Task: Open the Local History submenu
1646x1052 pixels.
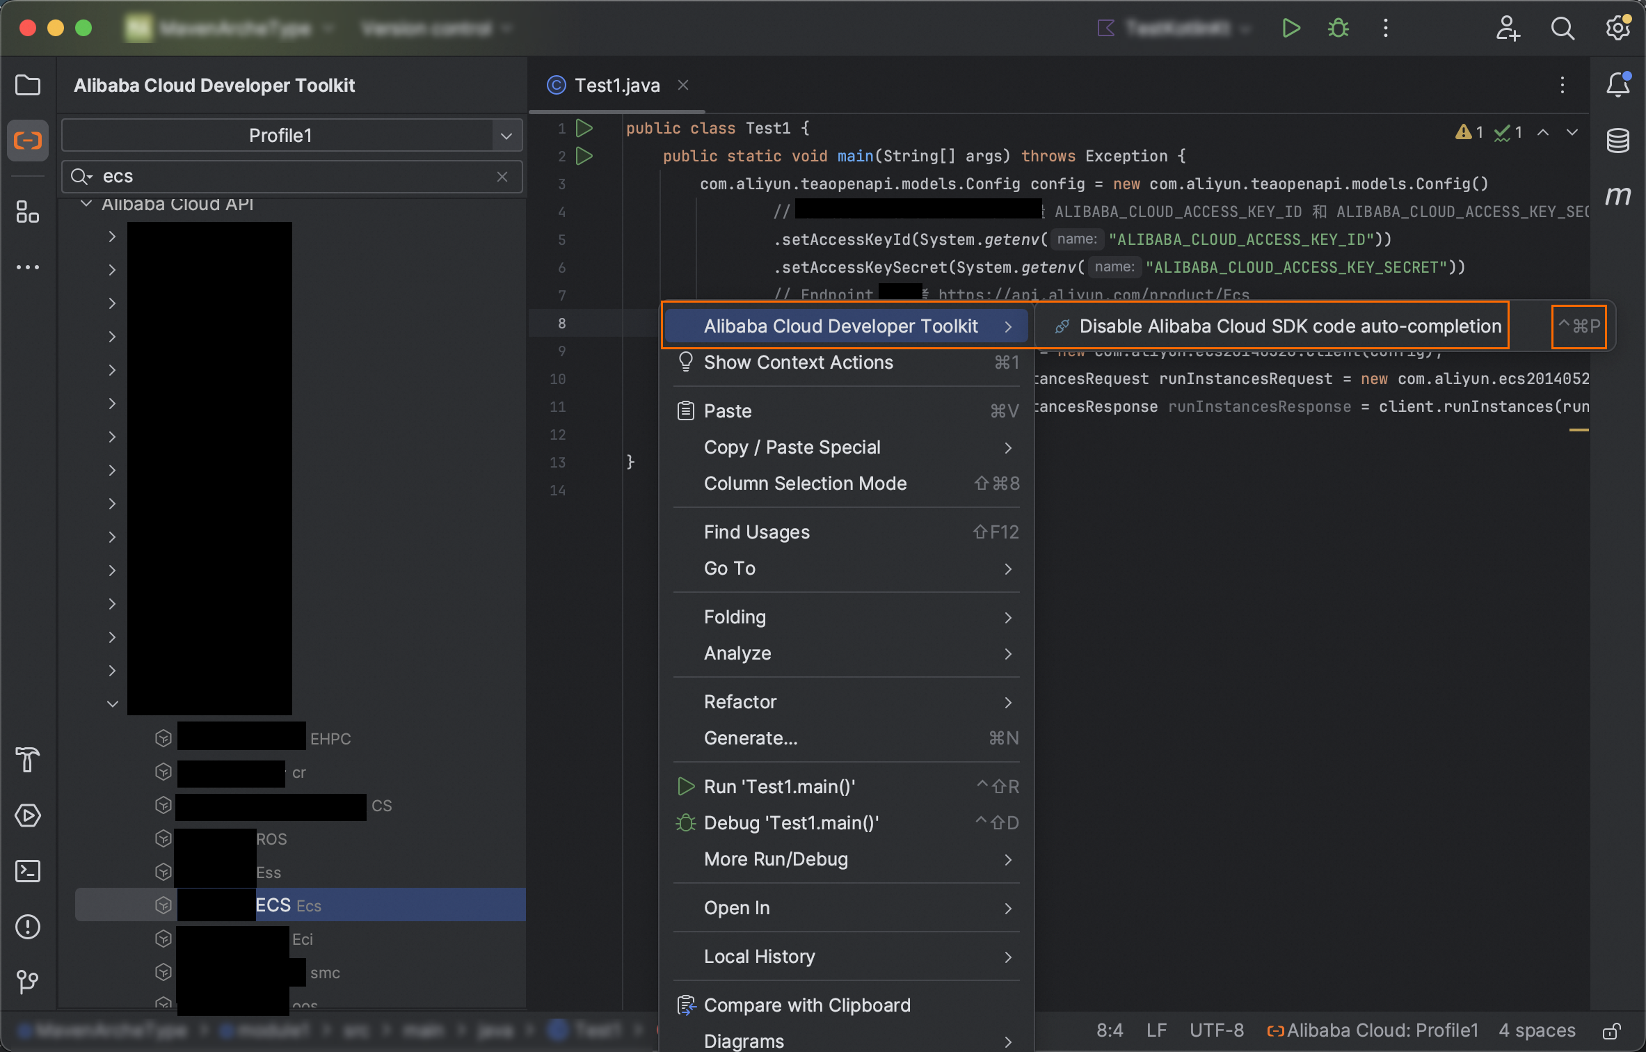Action: pyautogui.click(x=846, y=957)
